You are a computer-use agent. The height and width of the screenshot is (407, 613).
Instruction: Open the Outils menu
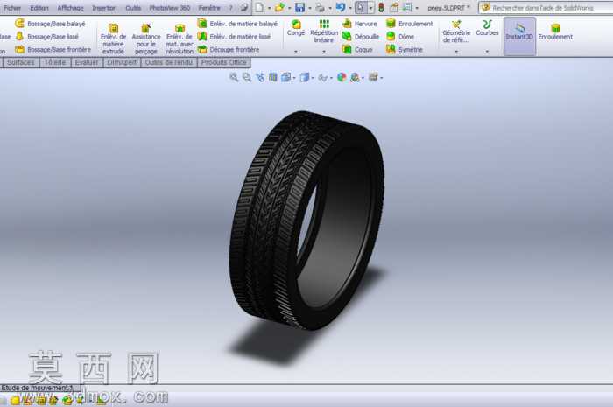coord(133,8)
